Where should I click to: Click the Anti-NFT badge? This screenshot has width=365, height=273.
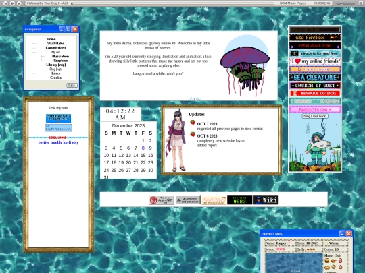(162, 200)
